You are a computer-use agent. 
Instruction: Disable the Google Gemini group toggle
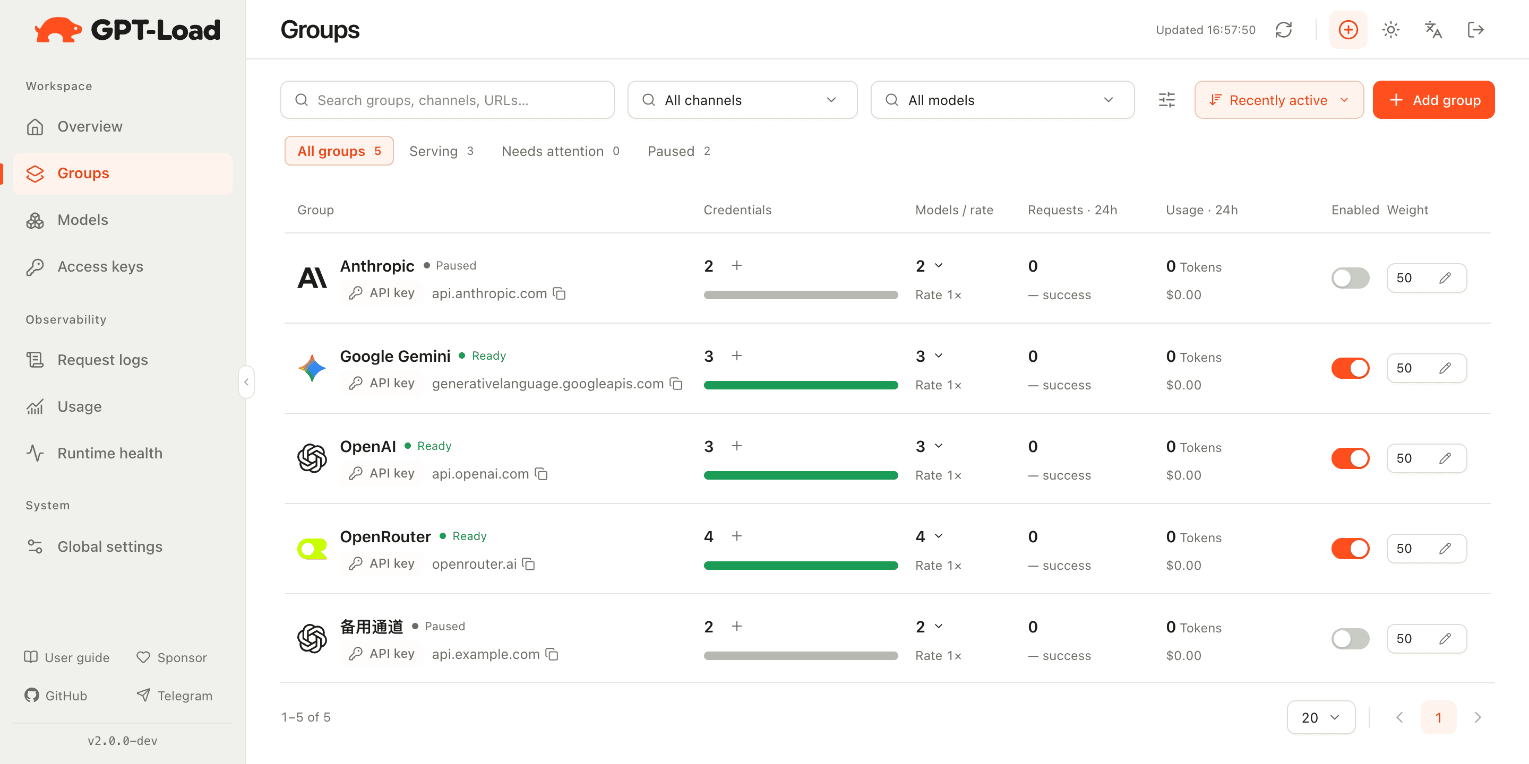tap(1350, 368)
